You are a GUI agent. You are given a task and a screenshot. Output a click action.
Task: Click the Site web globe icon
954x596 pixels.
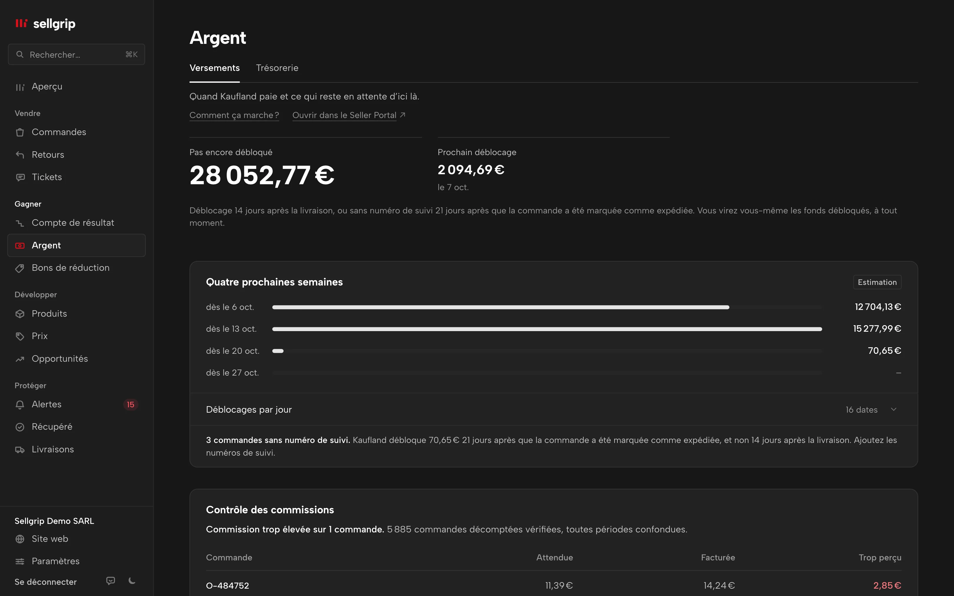pos(20,539)
